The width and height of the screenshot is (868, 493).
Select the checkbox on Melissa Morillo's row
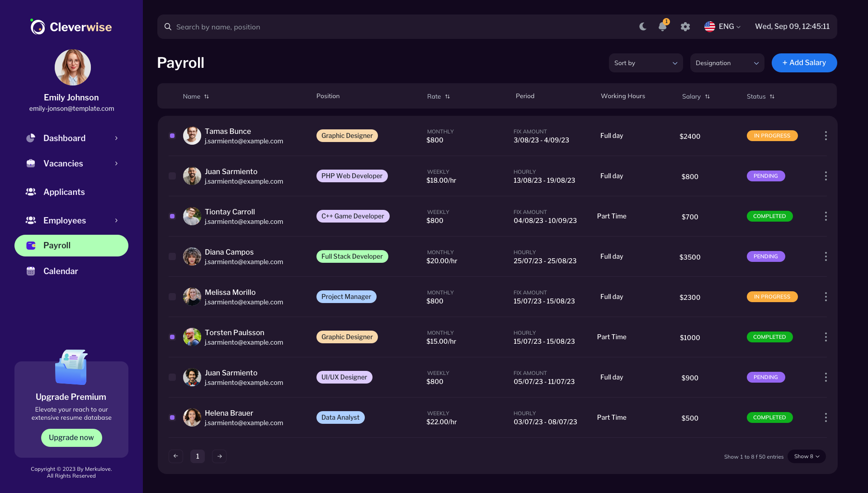click(x=172, y=296)
